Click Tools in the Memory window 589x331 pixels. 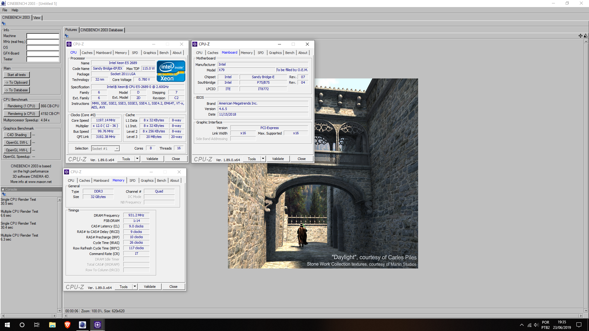(124, 287)
